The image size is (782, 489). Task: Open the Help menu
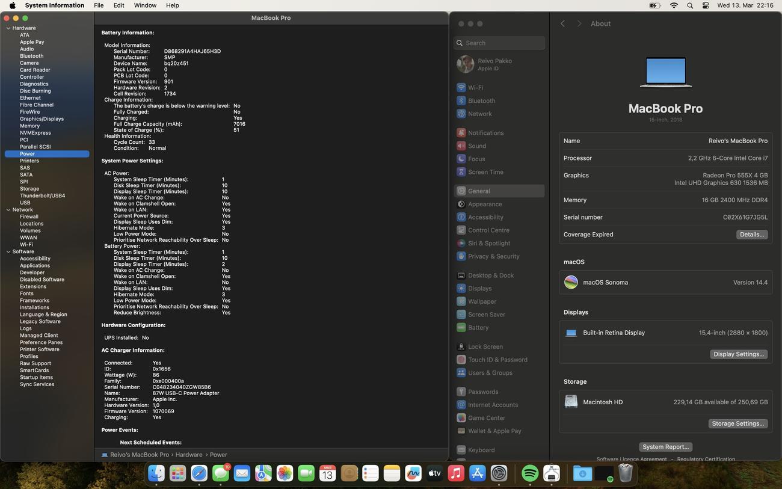[x=173, y=5]
